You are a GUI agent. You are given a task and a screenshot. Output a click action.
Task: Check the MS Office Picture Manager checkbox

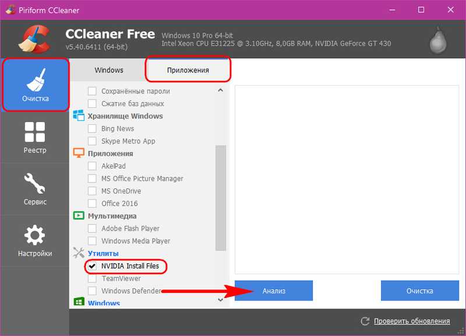(92, 178)
